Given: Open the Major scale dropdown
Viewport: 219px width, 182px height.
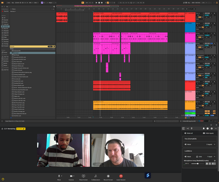Looking at the screenshot, I should (52, 2).
